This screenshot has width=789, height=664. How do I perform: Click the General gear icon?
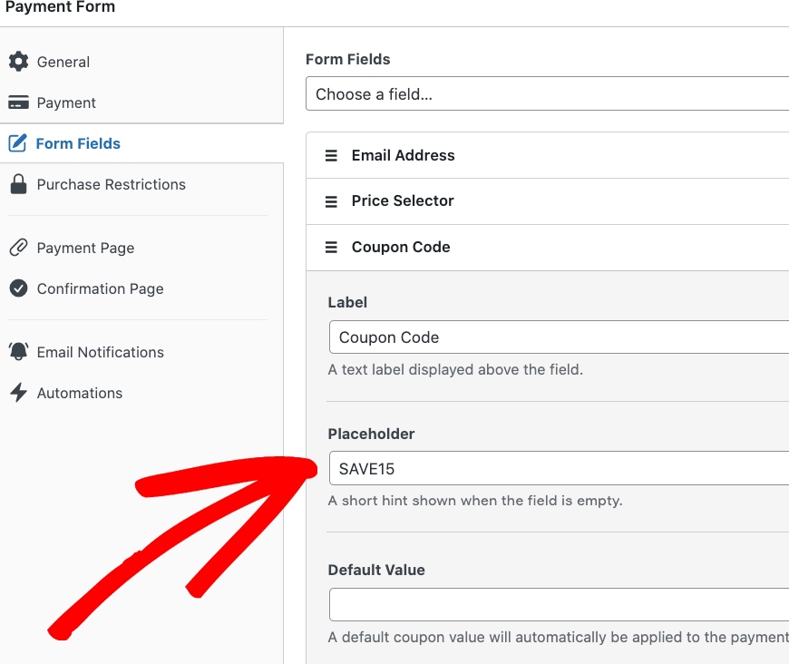point(18,62)
